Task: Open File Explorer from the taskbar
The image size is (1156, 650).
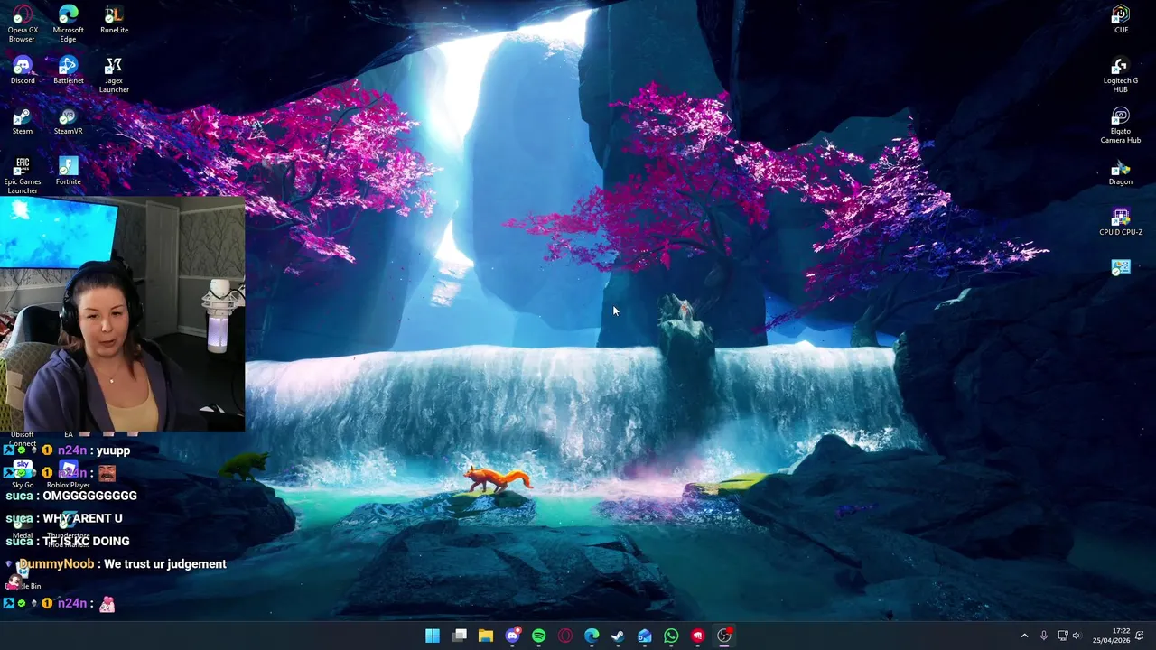Action: 486,636
